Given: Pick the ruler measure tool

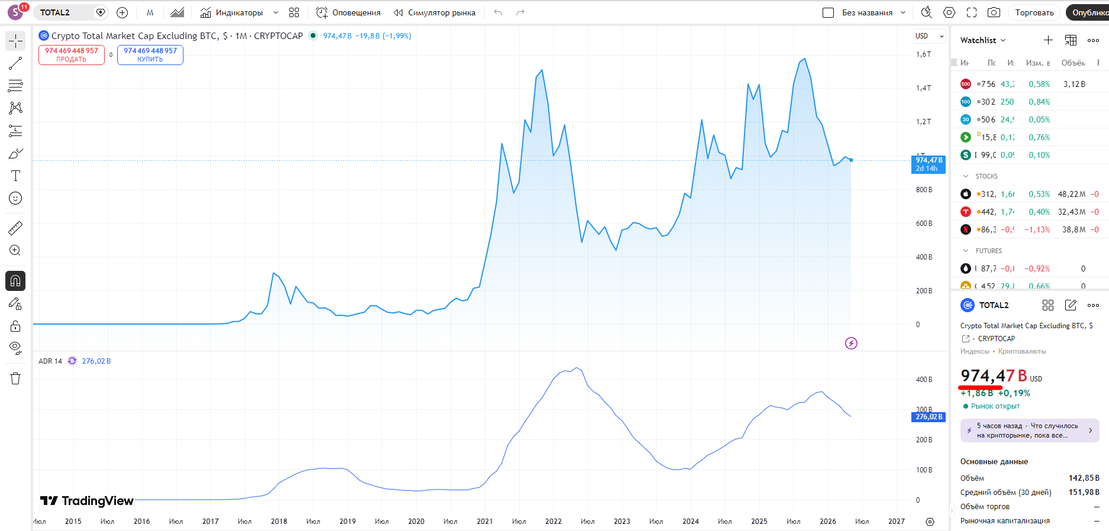Looking at the screenshot, I should [x=15, y=228].
